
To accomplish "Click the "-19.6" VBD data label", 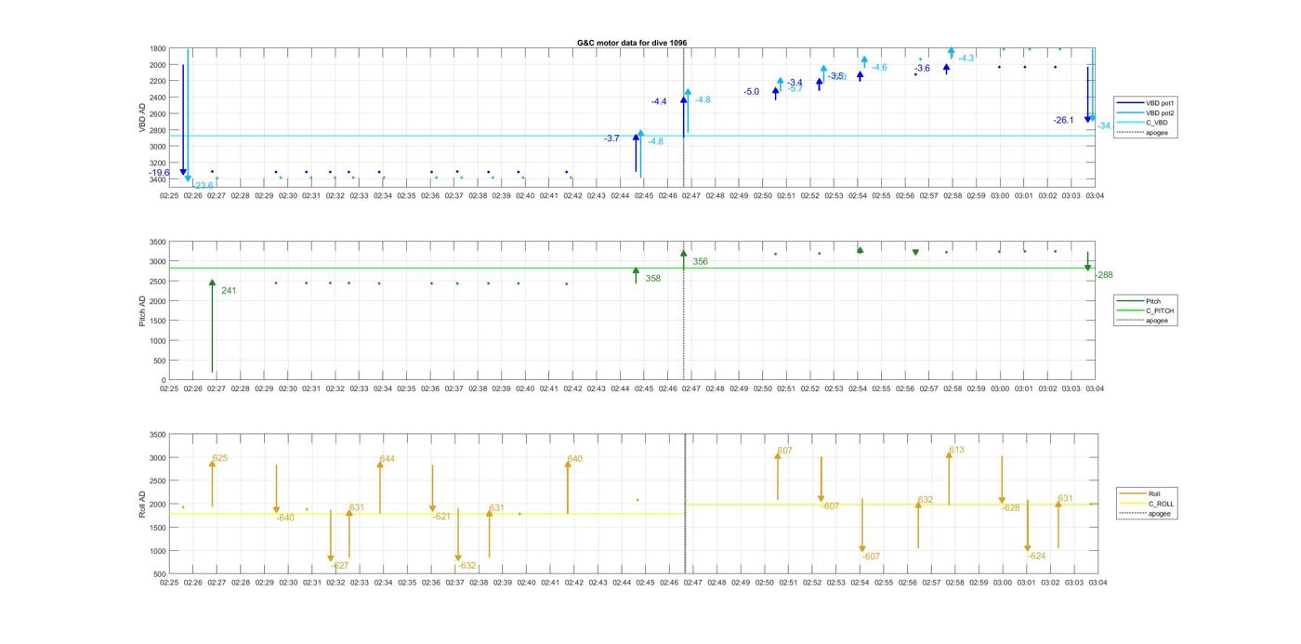I will pos(159,173).
